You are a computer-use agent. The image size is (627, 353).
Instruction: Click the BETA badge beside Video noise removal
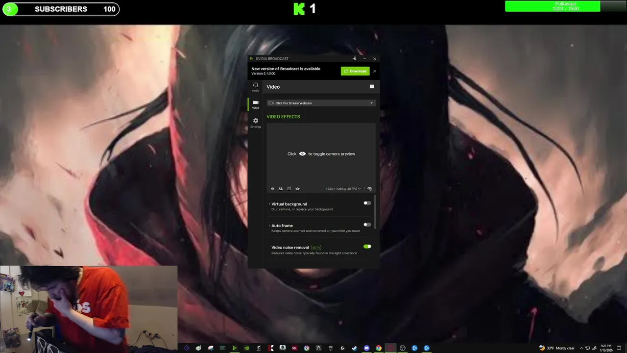tap(316, 248)
